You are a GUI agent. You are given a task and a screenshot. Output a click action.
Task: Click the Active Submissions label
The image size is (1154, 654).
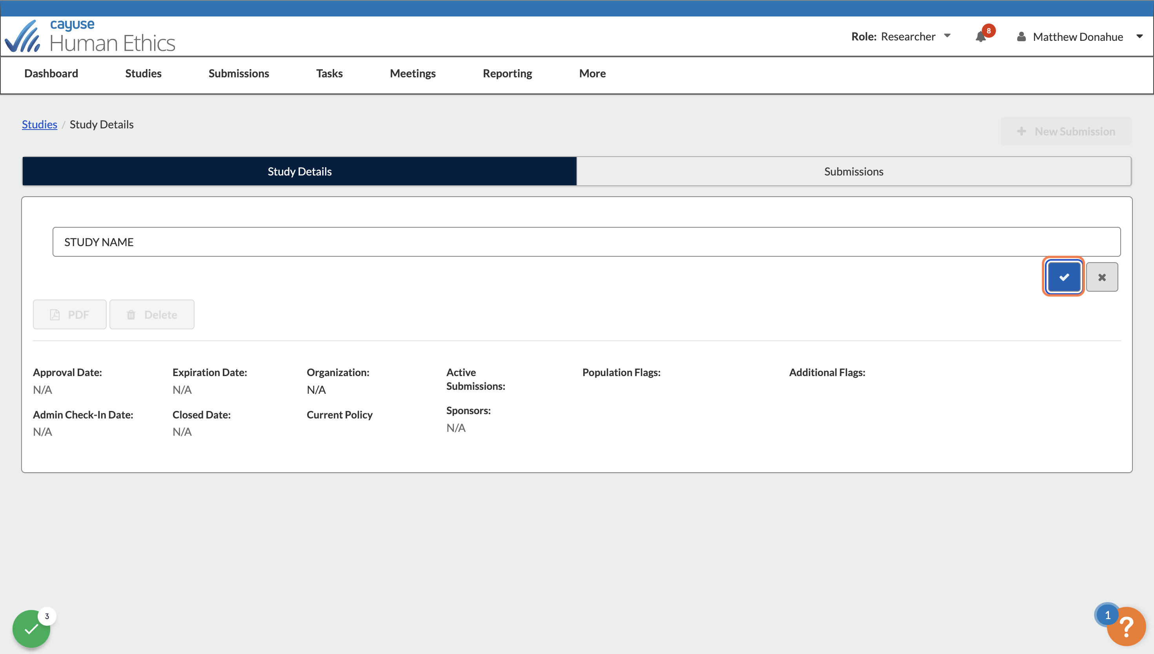pos(475,379)
